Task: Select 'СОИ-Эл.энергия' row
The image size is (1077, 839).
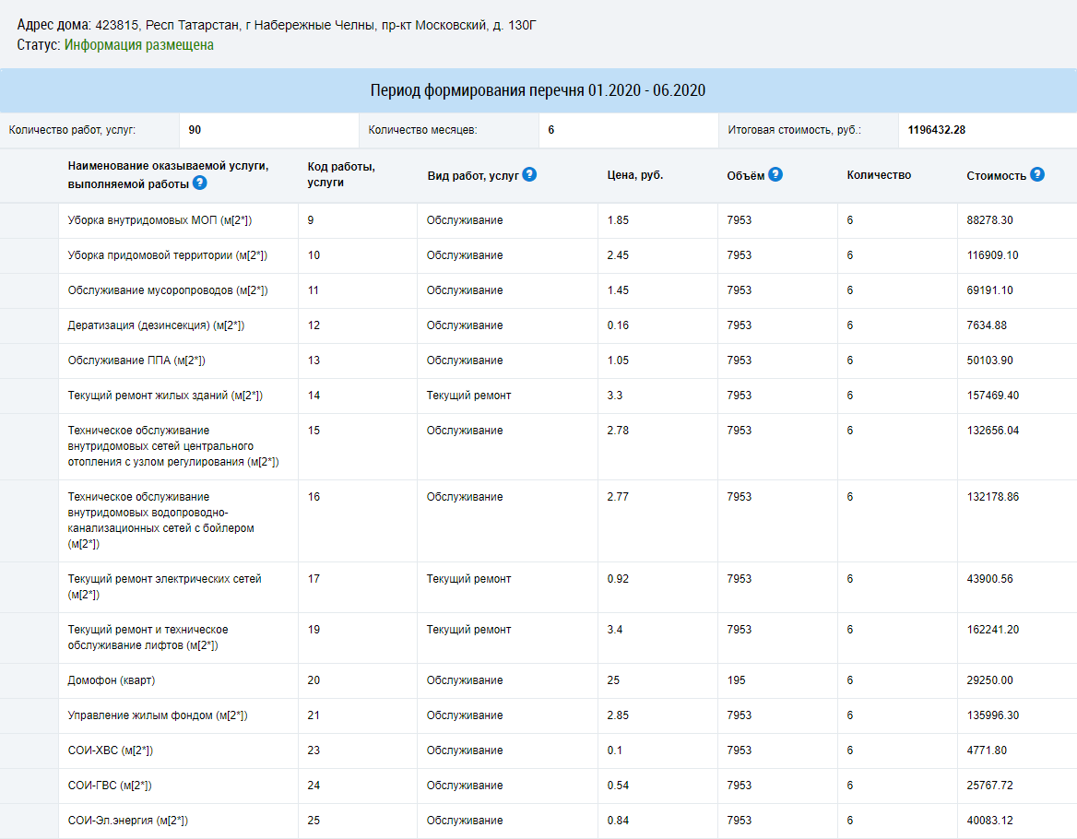Action: [x=538, y=821]
